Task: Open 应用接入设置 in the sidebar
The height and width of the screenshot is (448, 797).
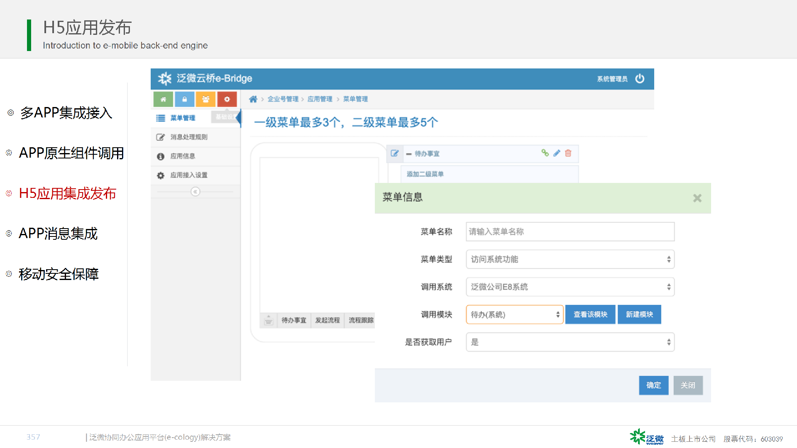Action: click(x=196, y=175)
